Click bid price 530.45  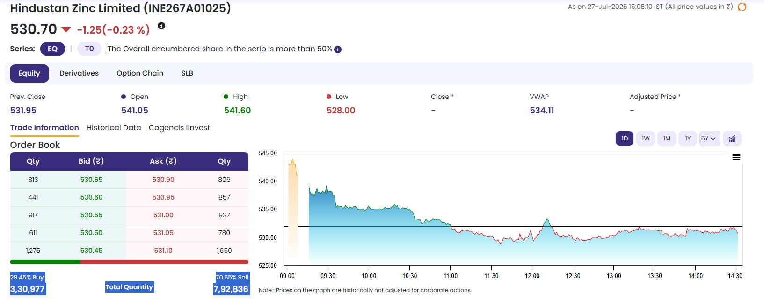click(91, 251)
